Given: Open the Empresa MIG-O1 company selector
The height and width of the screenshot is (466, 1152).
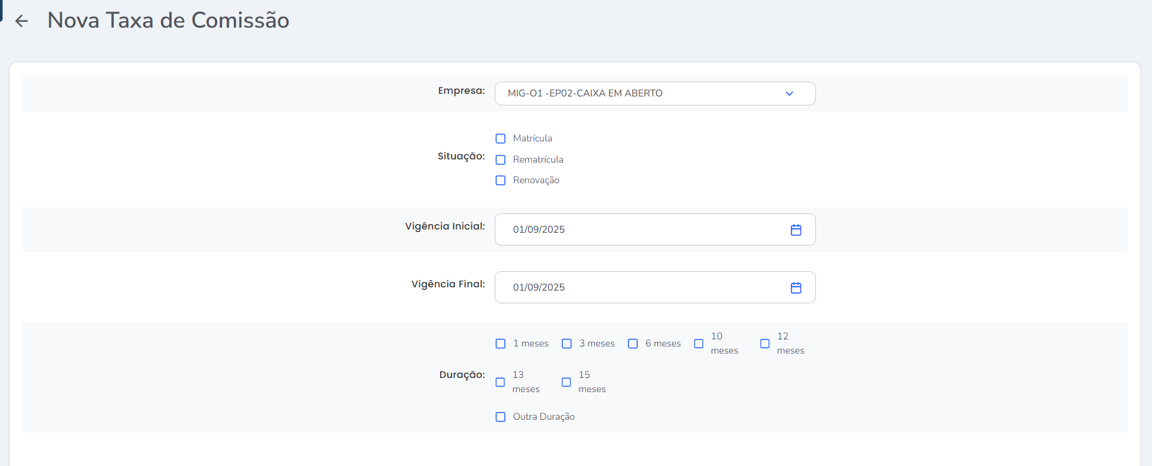Looking at the screenshot, I should coord(642,94).
